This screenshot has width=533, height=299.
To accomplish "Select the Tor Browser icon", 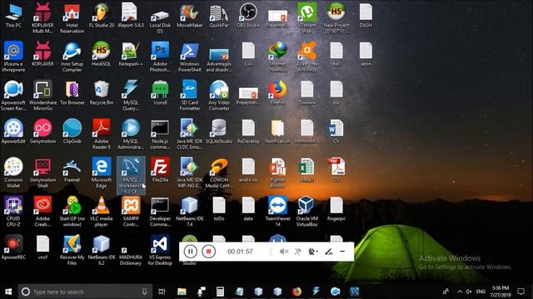I will [72, 92].
